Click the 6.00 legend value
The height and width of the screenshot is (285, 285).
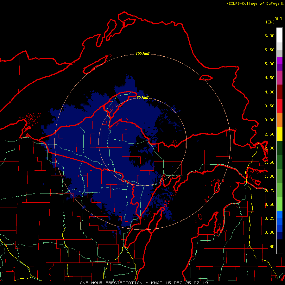[269, 35]
